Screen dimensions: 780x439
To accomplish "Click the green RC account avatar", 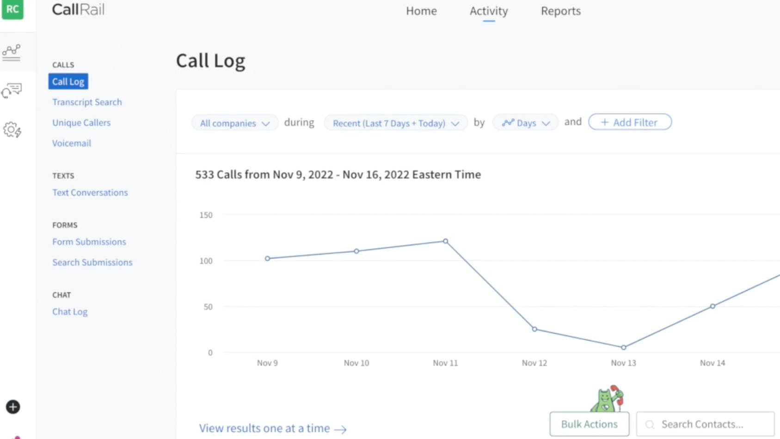I will click(13, 9).
